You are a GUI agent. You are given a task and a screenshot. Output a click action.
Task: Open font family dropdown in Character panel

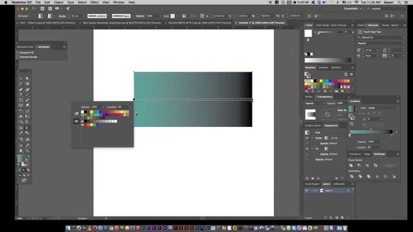pyautogui.click(x=404, y=37)
